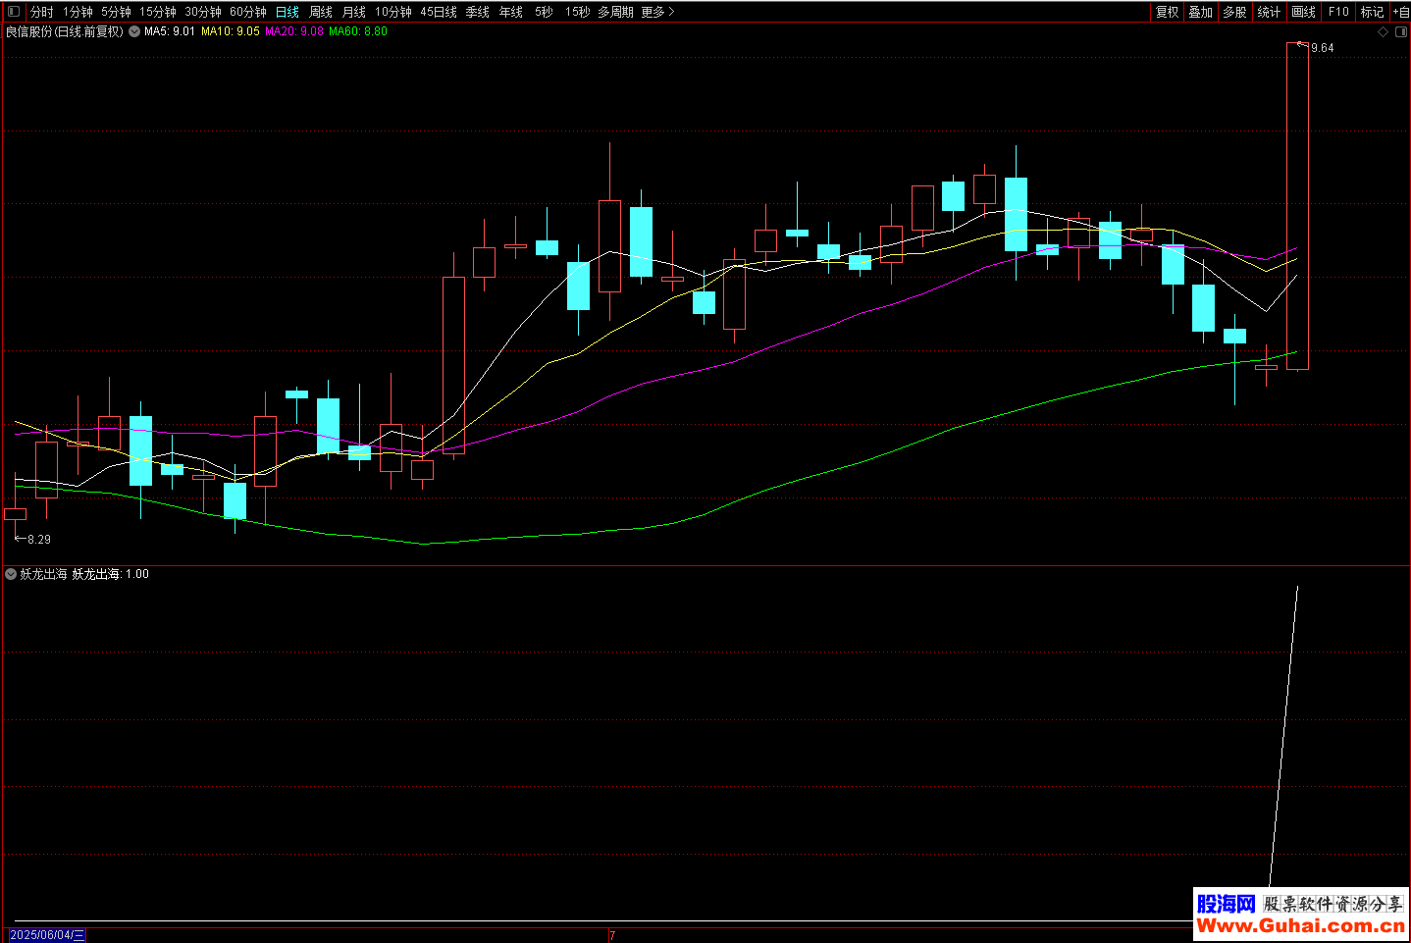The width and height of the screenshot is (1411, 943).
Task: Select 10分钟 period tab
Action: point(393,12)
